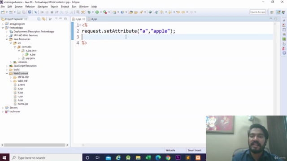Click the Back navigation arrow icon
The width and height of the screenshot is (287, 161).
coord(183,12)
